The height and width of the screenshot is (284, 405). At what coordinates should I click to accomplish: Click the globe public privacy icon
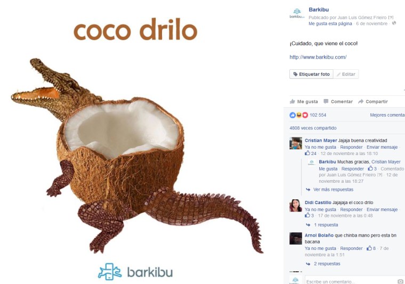tap(394, 23)
